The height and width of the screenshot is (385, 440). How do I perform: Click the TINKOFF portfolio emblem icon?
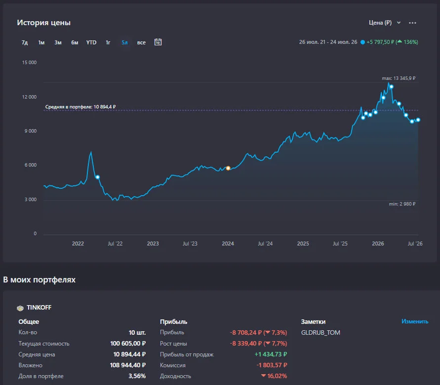click(x=20, y=308)
